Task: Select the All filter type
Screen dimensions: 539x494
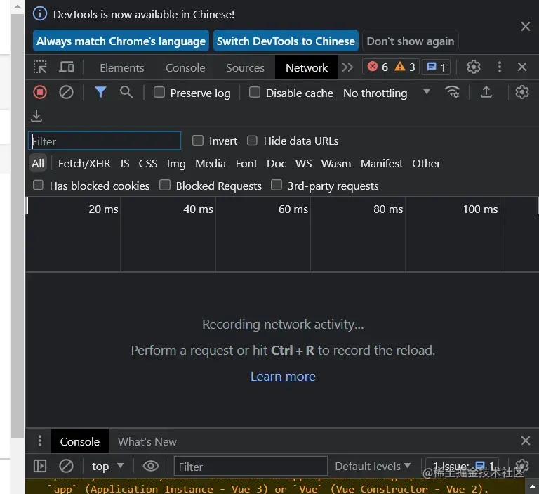Action: (38, 163)
